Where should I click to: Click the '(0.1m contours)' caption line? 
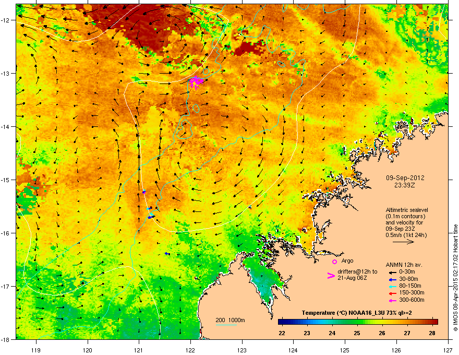[x=405, y=217]
